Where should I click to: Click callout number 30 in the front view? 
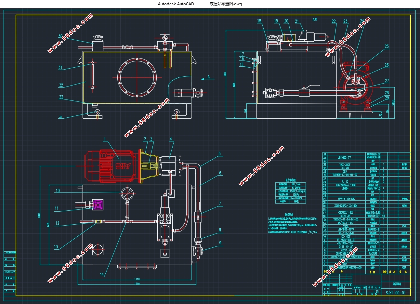(60, 36)
